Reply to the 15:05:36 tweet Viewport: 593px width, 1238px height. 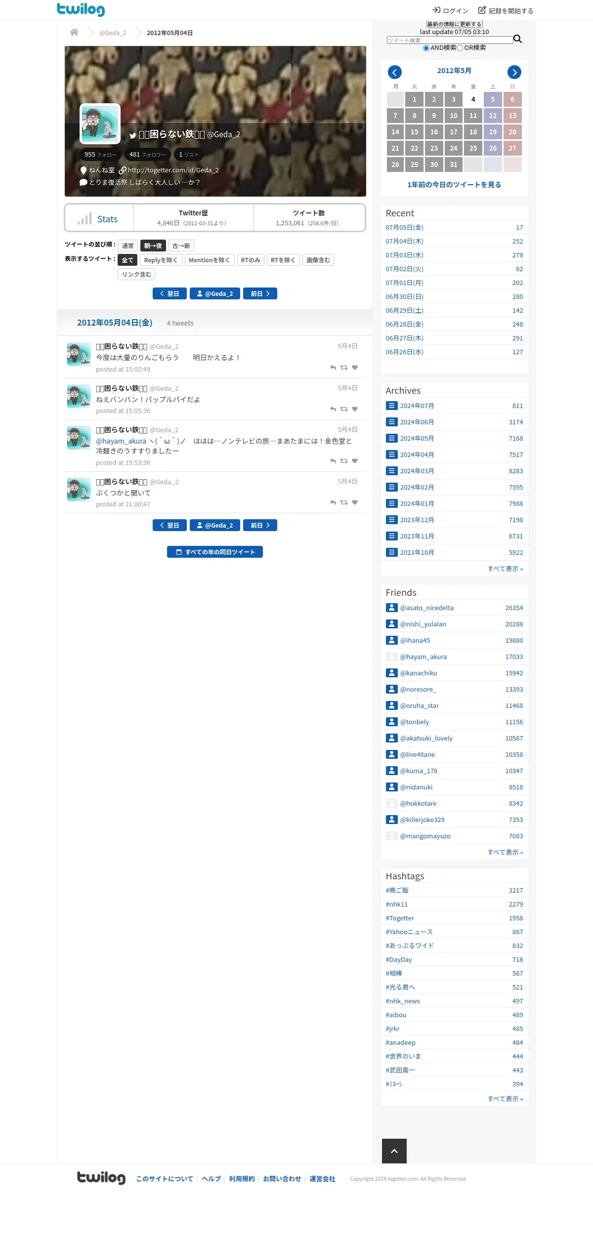point(333,409)
